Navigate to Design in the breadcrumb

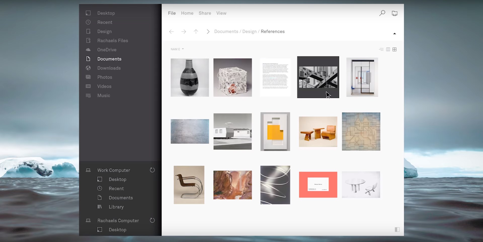click(x=249, y=31)
